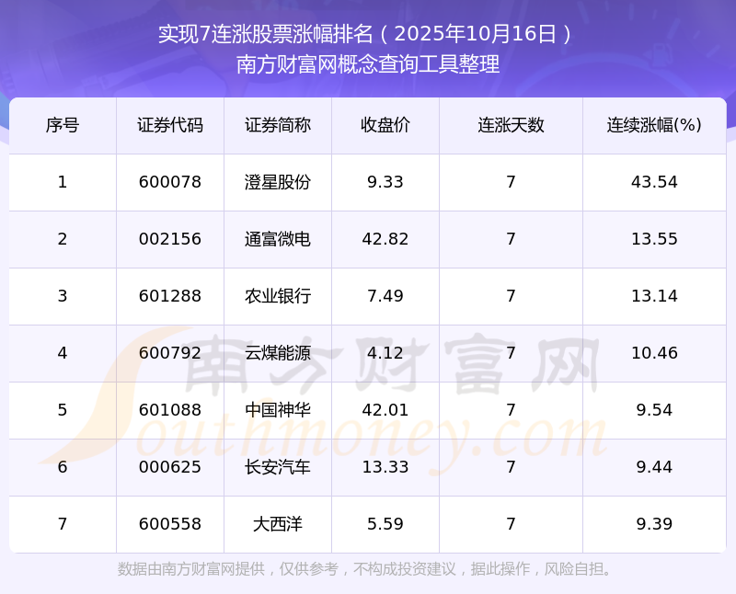The image size is (736, 594).
Task: Click the 证券简称 column header
Action: coord(278,125)
